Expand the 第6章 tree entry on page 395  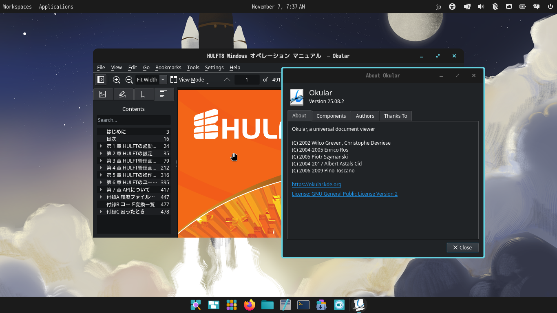tap(101, 182)
